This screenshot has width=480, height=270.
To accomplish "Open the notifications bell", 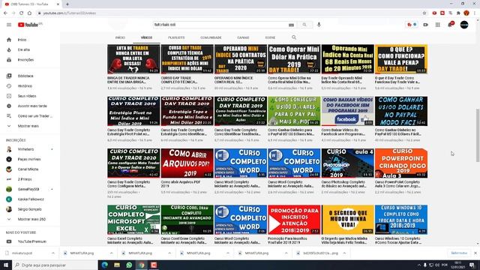I will (x=450, y=25).
